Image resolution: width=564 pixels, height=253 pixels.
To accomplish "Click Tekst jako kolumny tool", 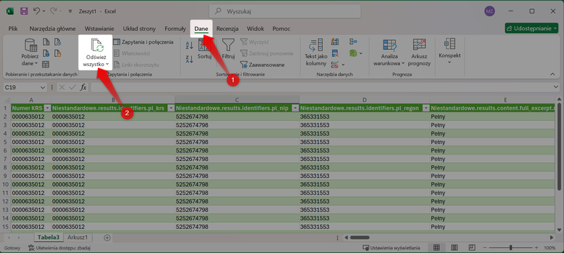I will 316,52.
